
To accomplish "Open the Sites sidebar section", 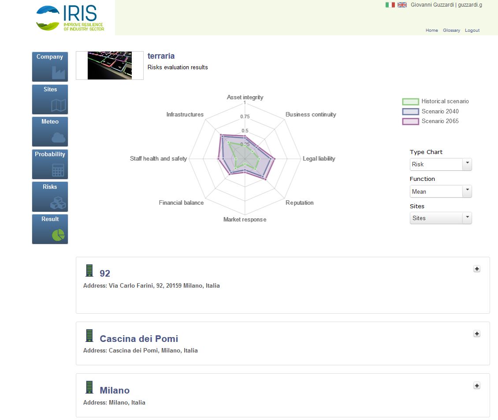I will click(x=50, y=99).
